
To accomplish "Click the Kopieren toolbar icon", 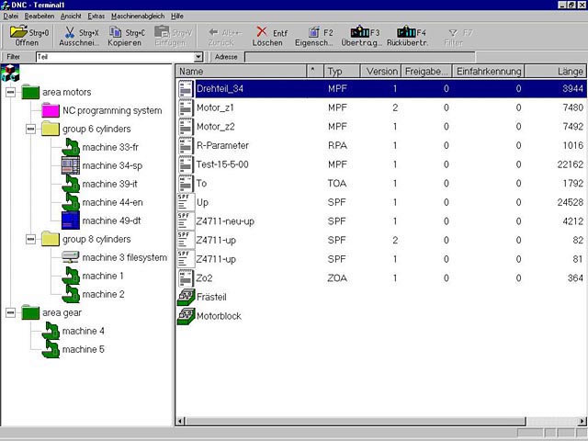I will coord(115,32).
